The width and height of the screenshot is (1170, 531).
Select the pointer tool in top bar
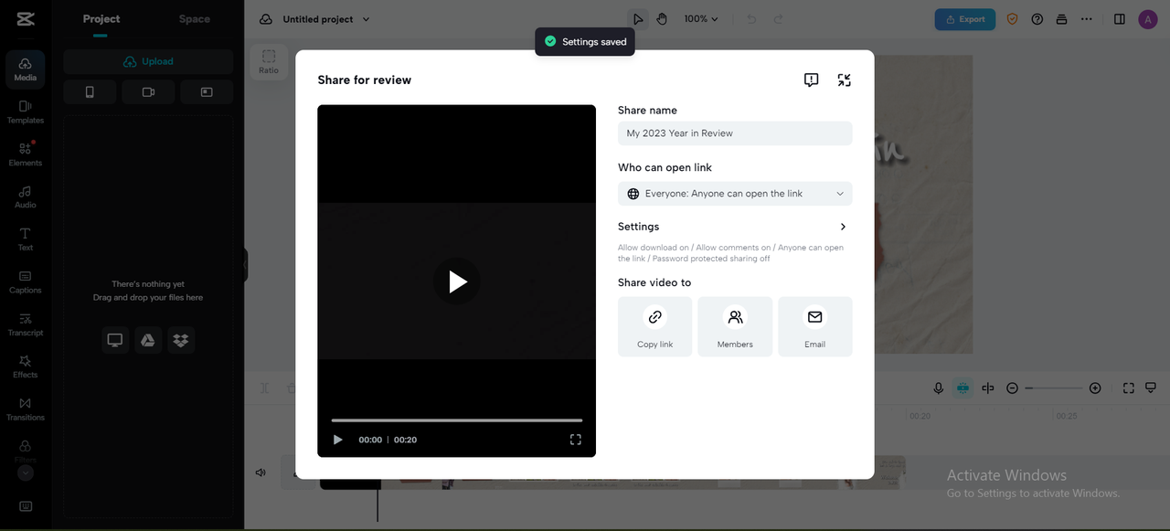click(x=638, y=19)
